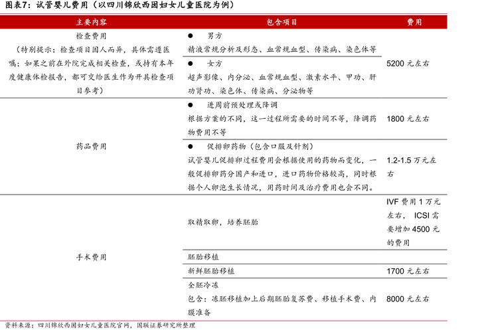The width and height of the screenshot is (480, 332).
Task: Select the cost text 'IVF 费用 1 万元'
Action: coord(413,202)
